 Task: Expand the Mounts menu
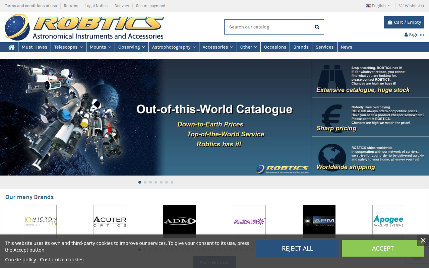[x=101, y=47]
